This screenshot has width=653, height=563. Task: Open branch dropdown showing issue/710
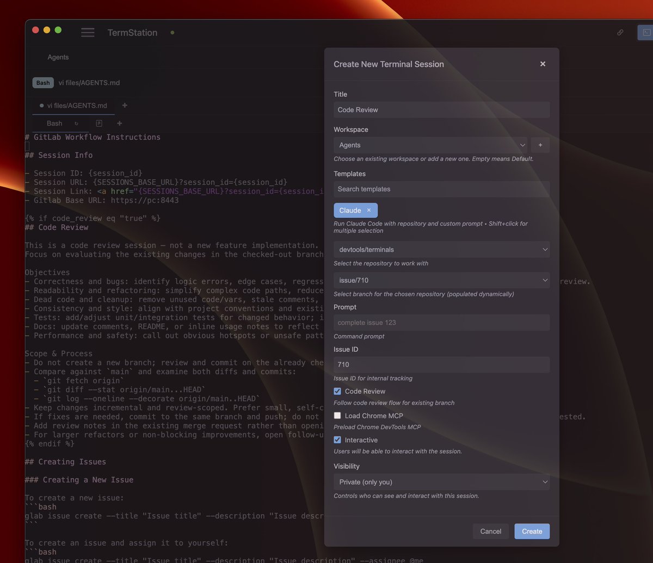441,280
